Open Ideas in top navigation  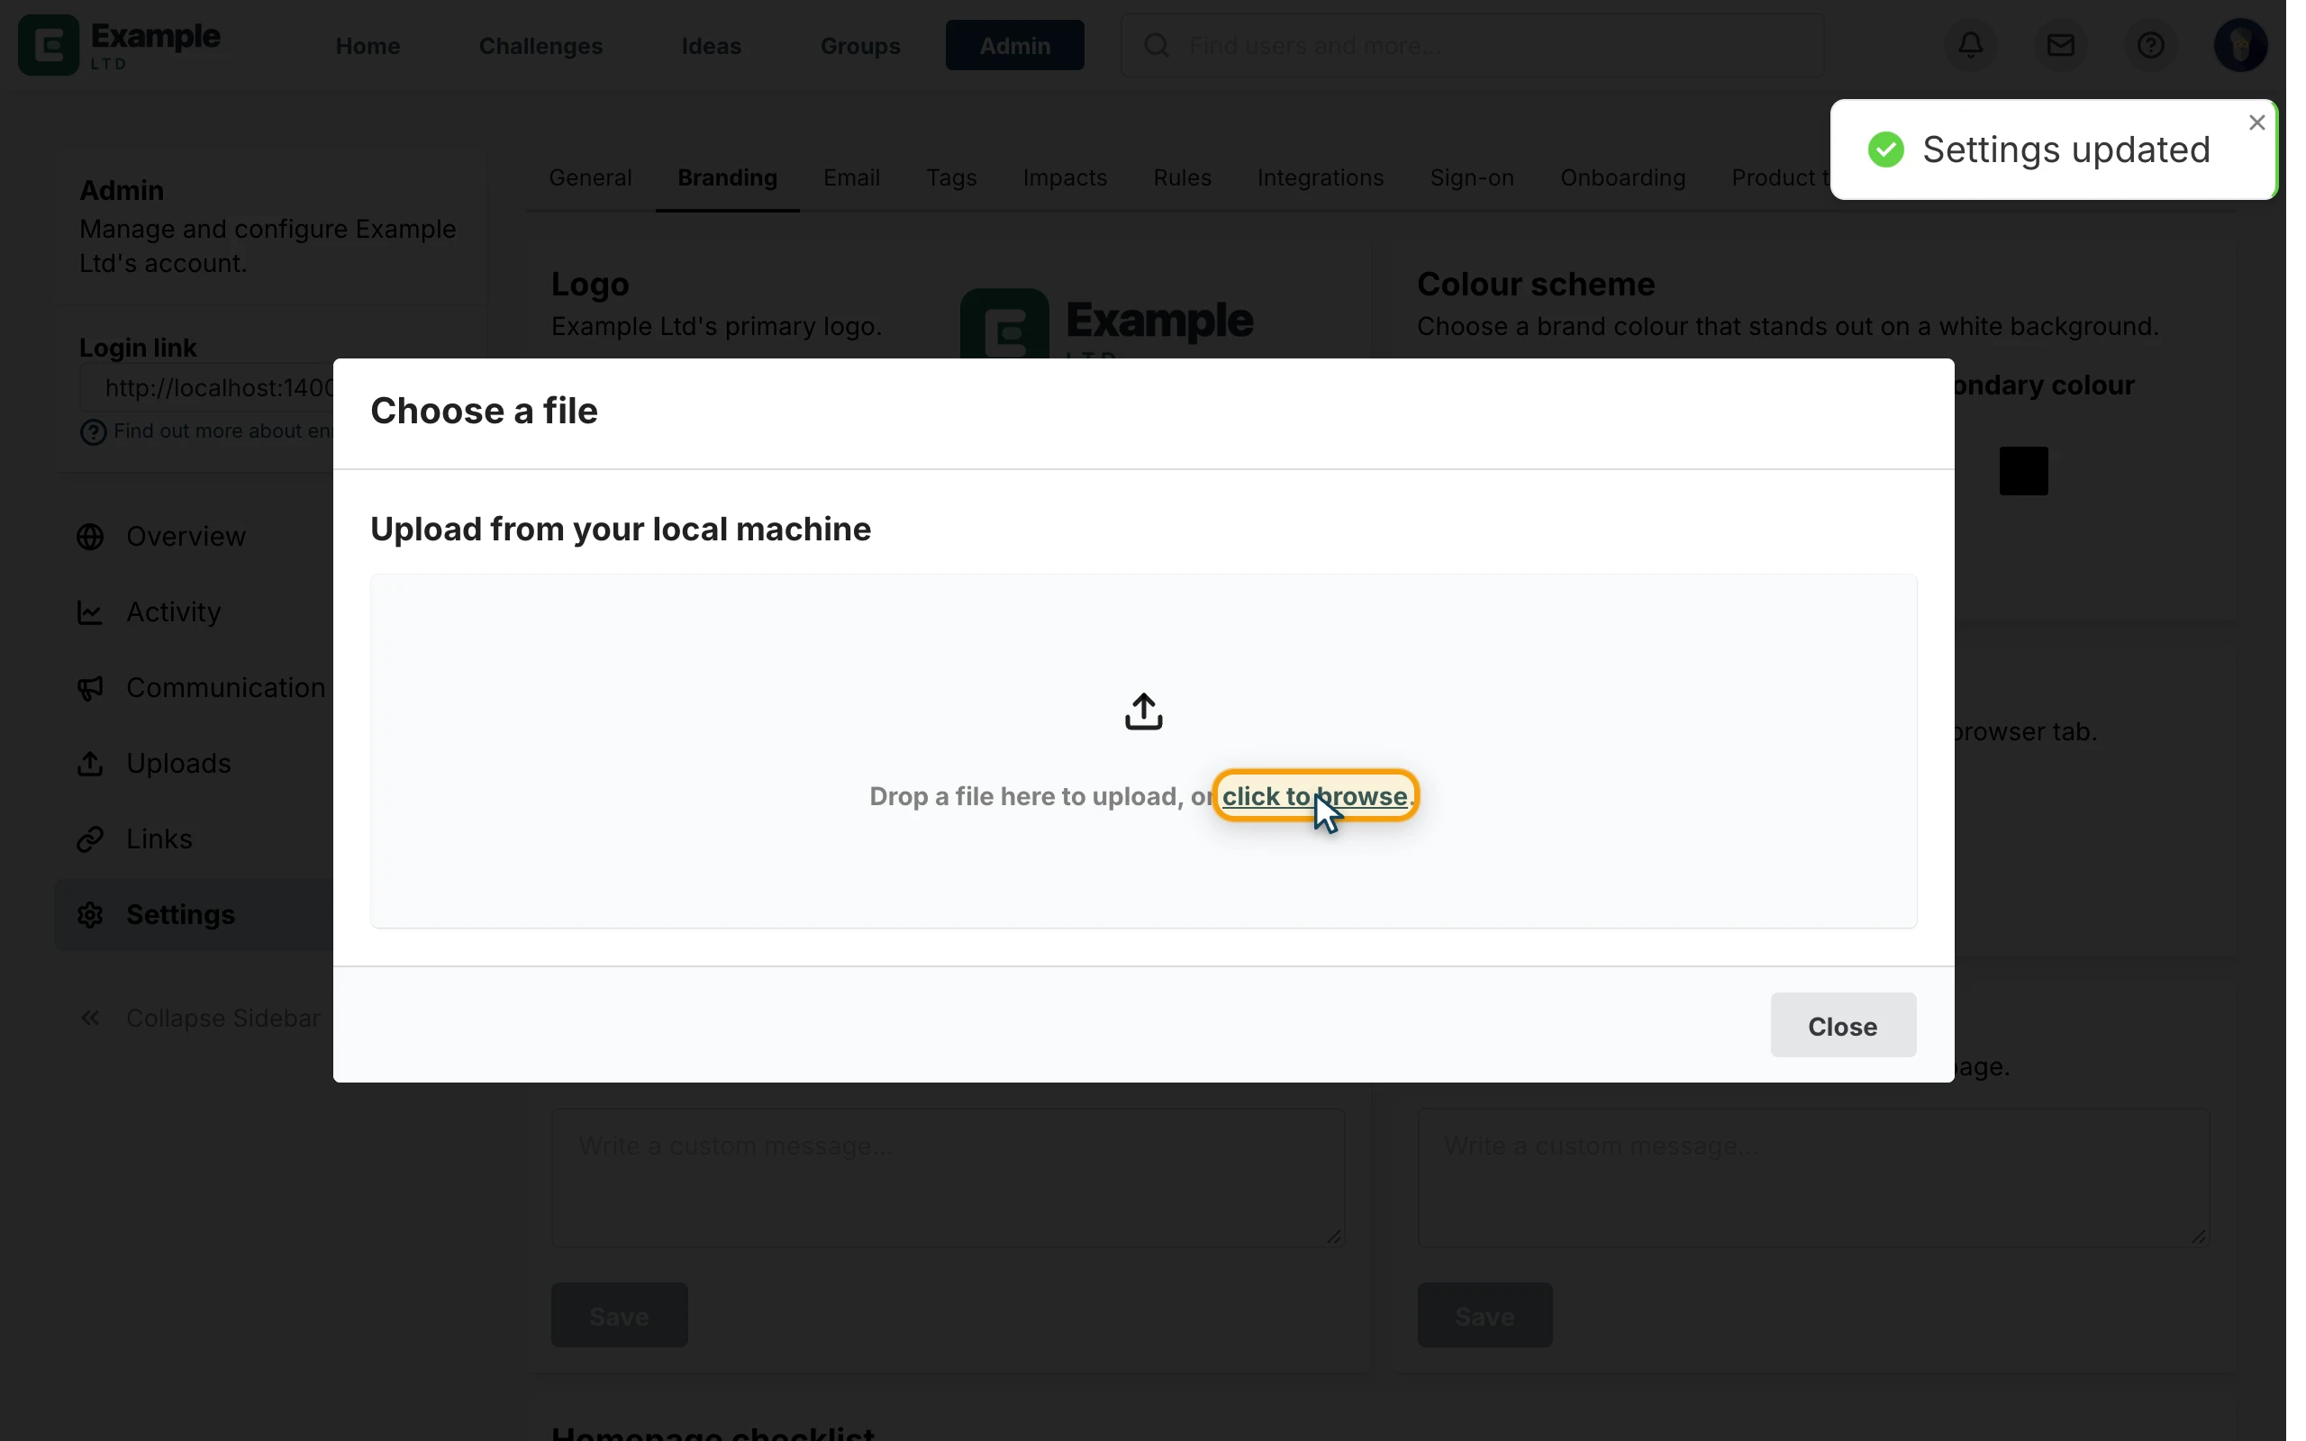711,46
